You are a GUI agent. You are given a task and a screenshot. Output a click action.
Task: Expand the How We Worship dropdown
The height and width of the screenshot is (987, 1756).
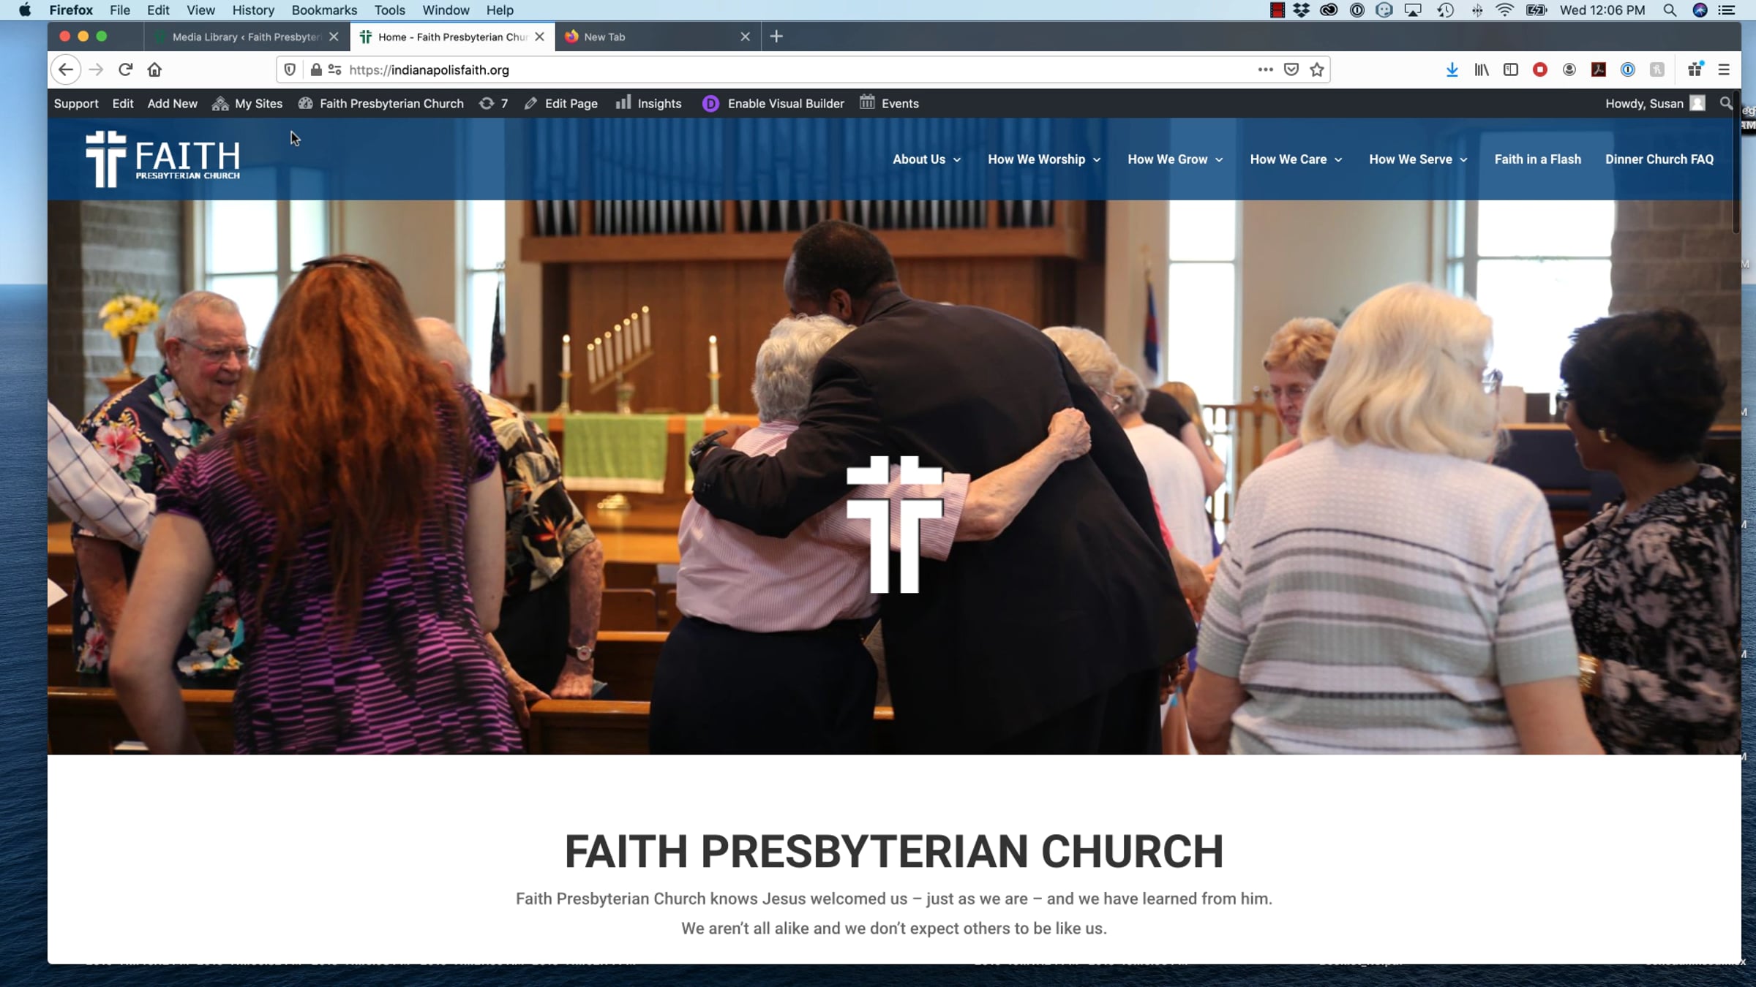(x=1043, y=159)
